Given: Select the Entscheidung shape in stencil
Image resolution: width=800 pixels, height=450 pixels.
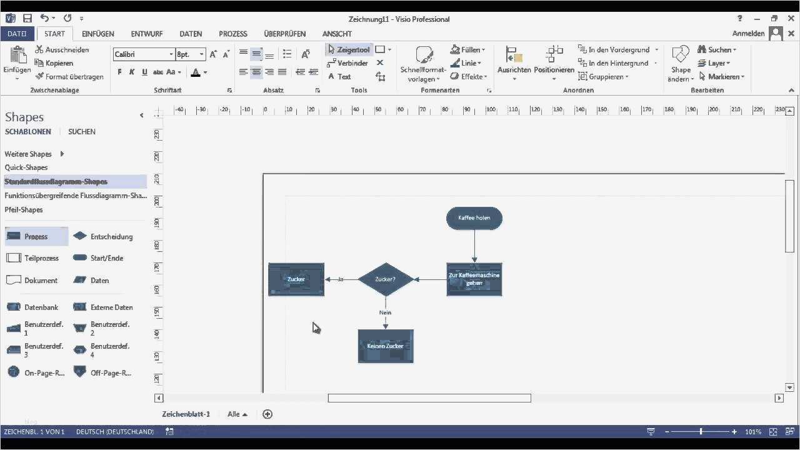Looking at the screenshot, I should point(103,237).
